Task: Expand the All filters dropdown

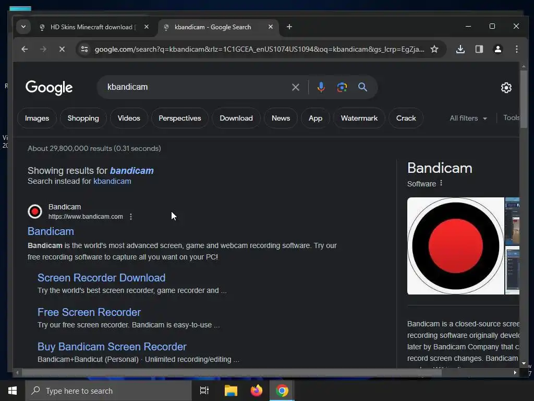Action: [x=468, y=118]
